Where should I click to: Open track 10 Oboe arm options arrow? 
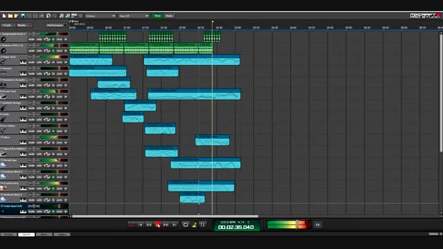click(66, 142)
